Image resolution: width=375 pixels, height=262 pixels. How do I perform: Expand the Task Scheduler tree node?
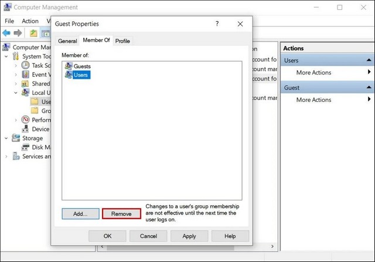[x=16, y=66]
